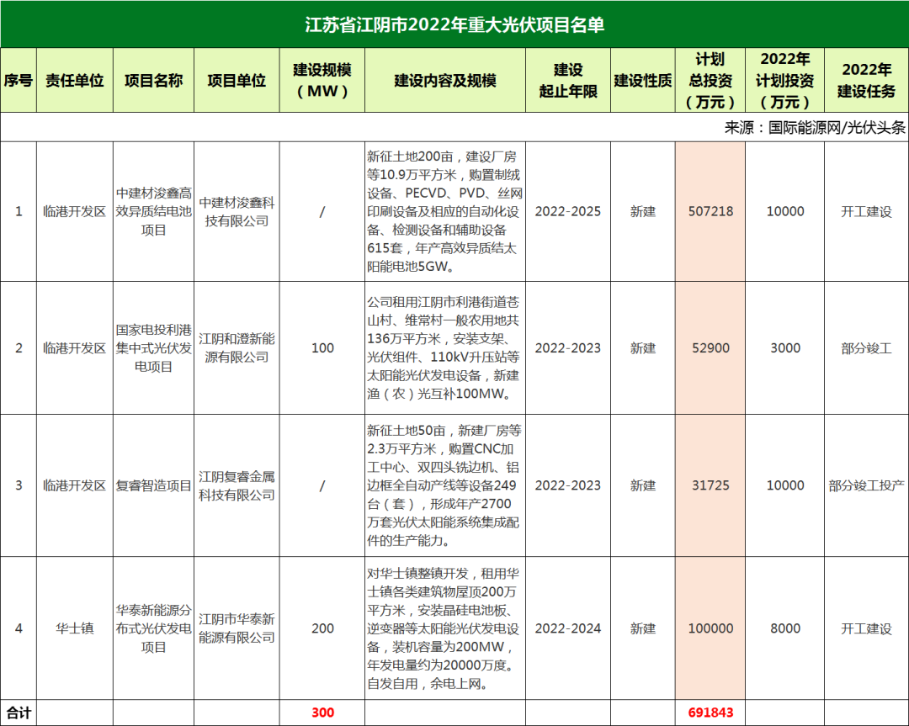Image resolution: width=909 pixels, height=726 pixels.
Task: Click task cell 部分竣工投产
Action: point(866,485)
